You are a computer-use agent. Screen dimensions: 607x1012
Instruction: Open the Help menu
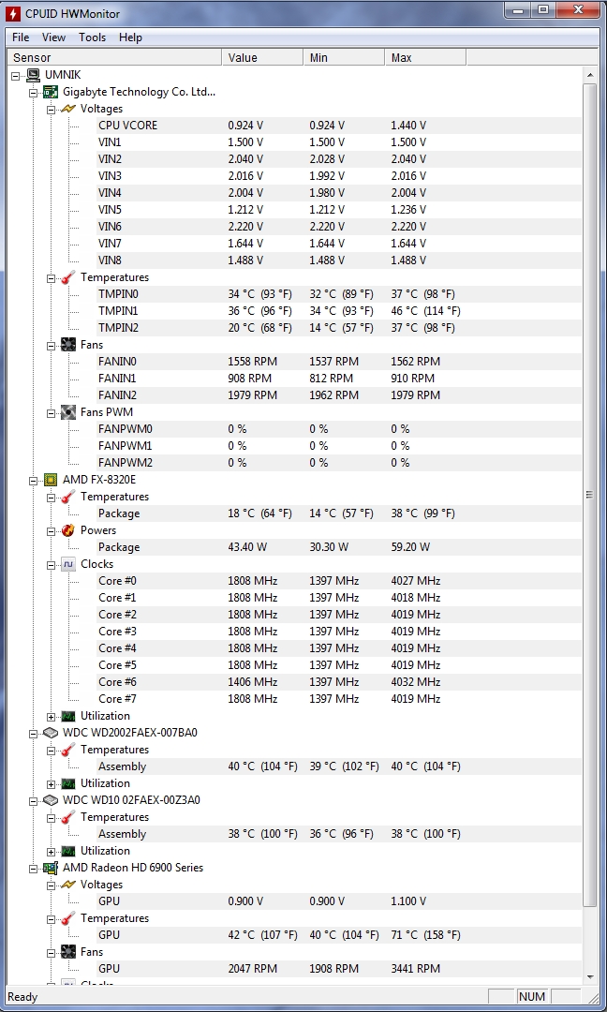click(130, 37)
